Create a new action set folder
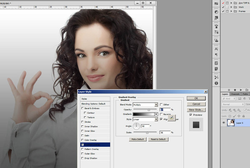The height and width of the screenshot is (168, 250). click(247, 90)
